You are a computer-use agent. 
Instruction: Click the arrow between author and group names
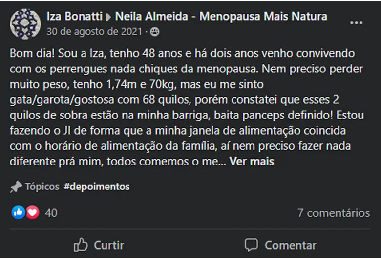(110, 17)
